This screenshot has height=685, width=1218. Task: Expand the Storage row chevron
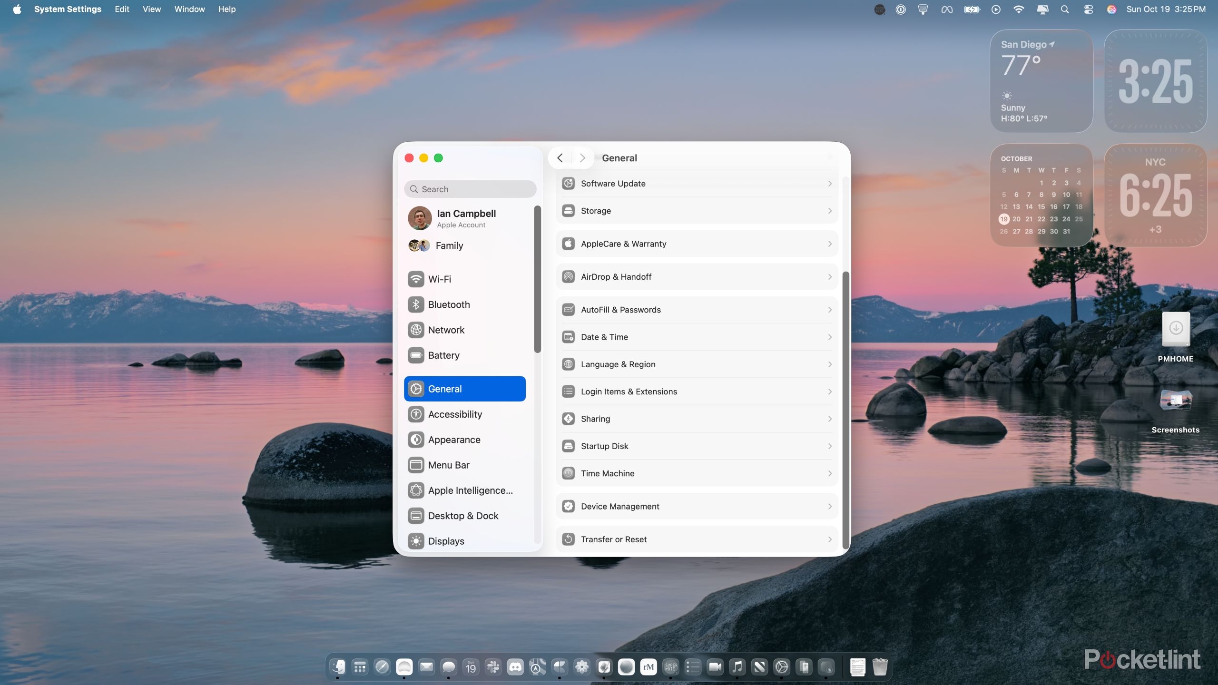(x=830, y=211)
